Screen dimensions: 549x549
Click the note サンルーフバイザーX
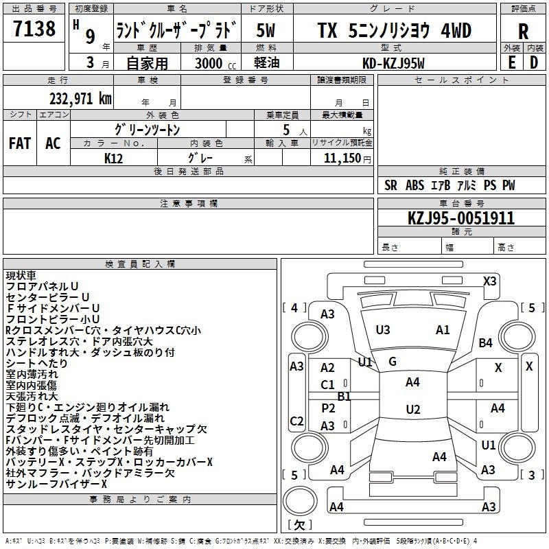pyautogui.click(x=56, y=484)
